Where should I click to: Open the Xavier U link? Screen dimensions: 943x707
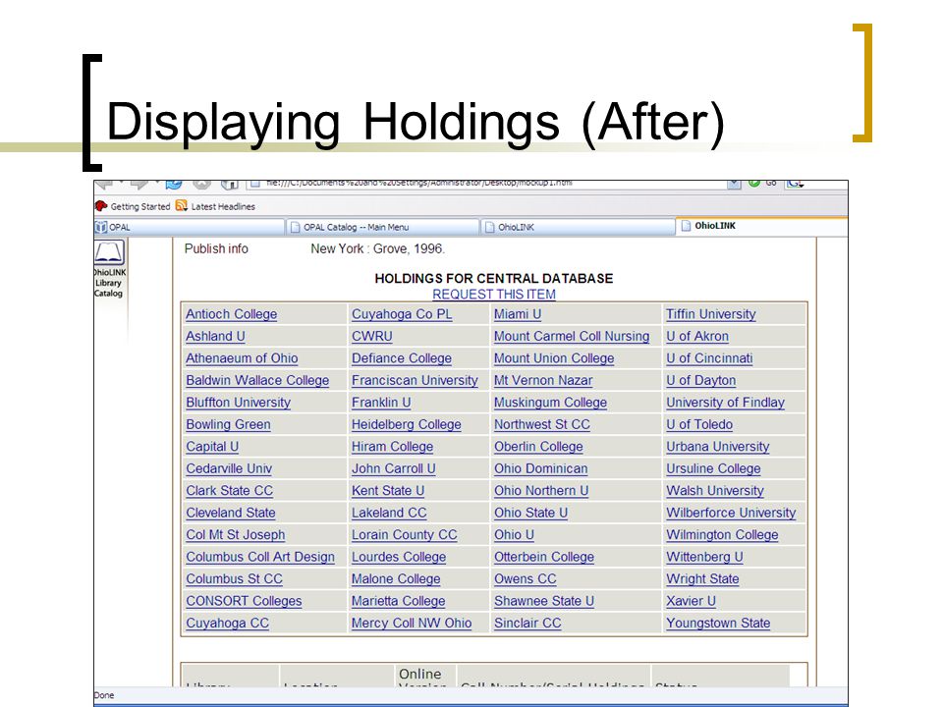click(x=691, y=601)
